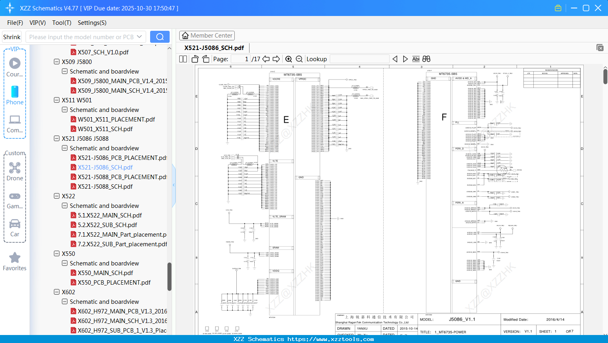Viewport: 608px width, 343px height.
Task: Go to the previous page arrow
Action: coord(266,59)
